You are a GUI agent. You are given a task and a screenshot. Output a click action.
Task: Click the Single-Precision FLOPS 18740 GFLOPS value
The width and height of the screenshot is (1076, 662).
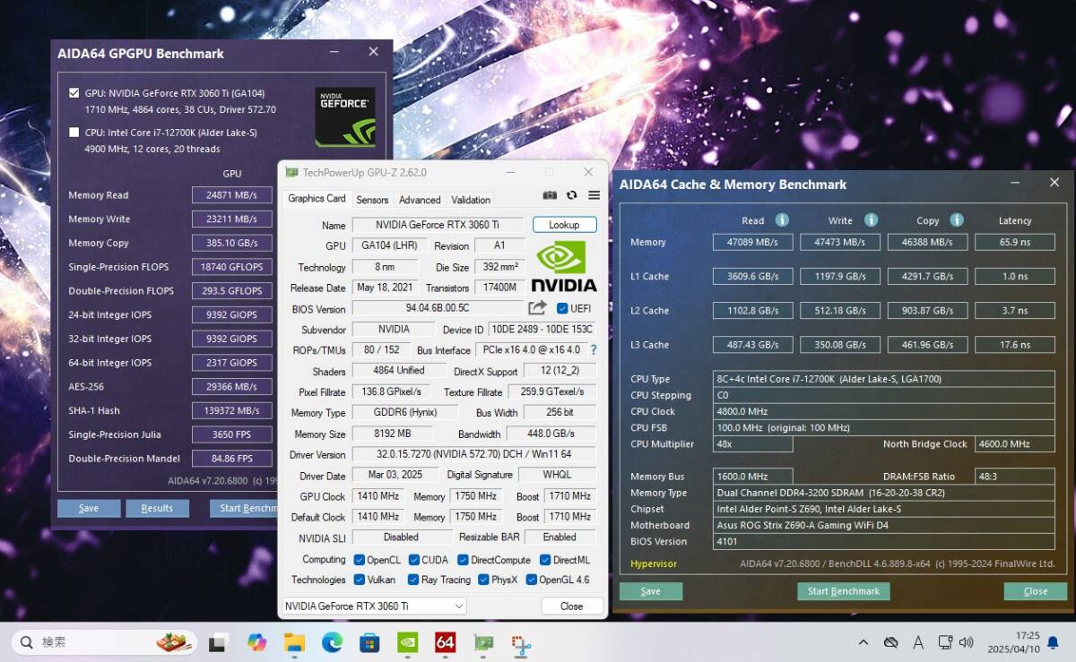click(231, 267)
